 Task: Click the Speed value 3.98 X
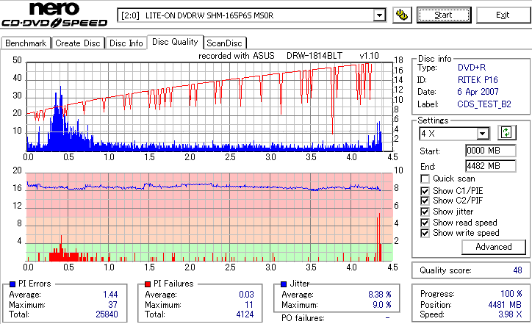click(x=510, y=314)
